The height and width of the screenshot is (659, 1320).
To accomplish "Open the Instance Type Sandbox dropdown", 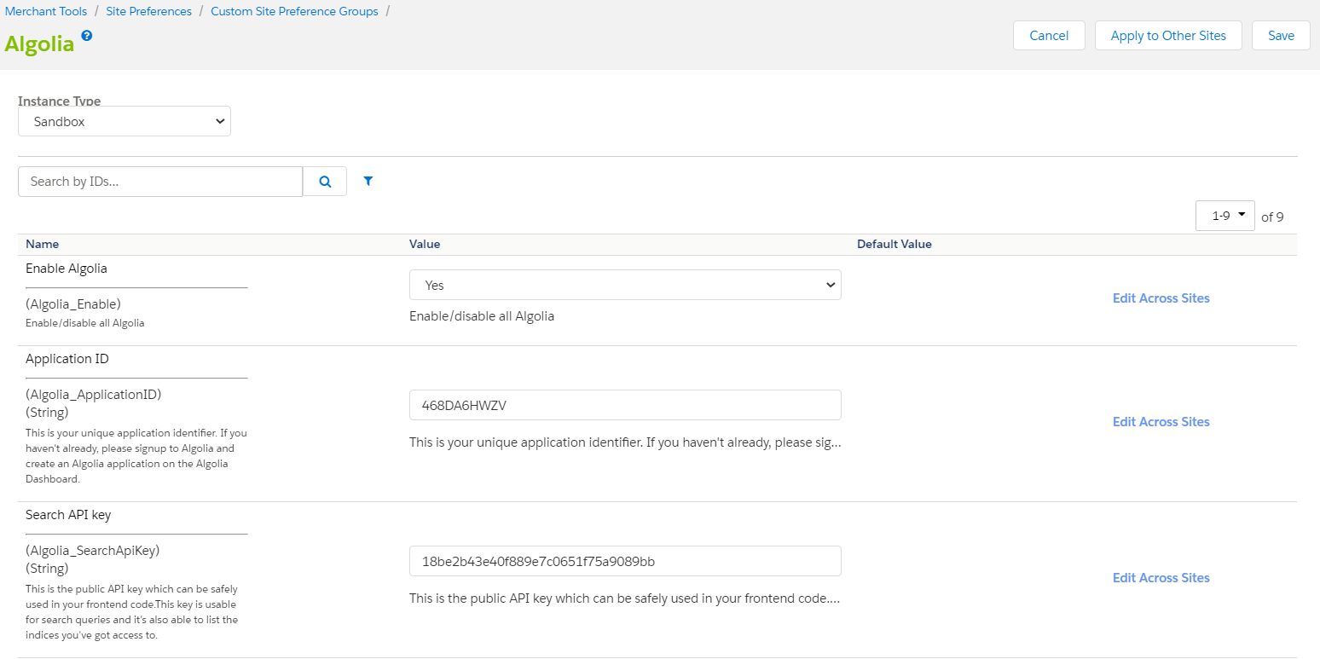I will 124,121.
